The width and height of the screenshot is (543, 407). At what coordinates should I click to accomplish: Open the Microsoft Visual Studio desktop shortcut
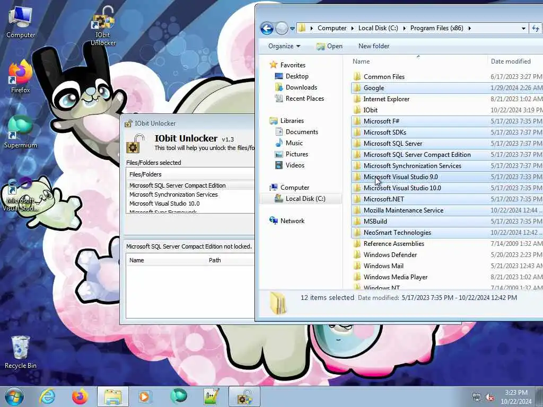[x=21, y=195]
